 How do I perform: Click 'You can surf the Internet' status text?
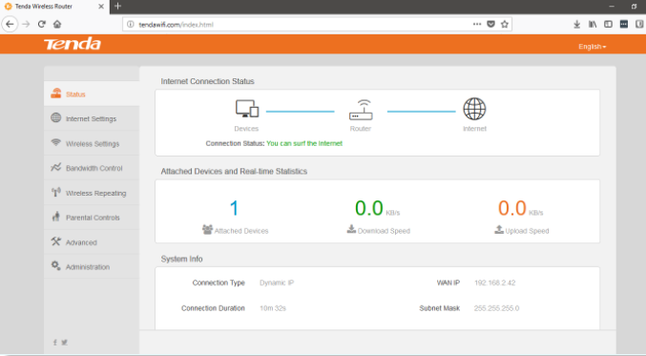(x=304, y=143)
